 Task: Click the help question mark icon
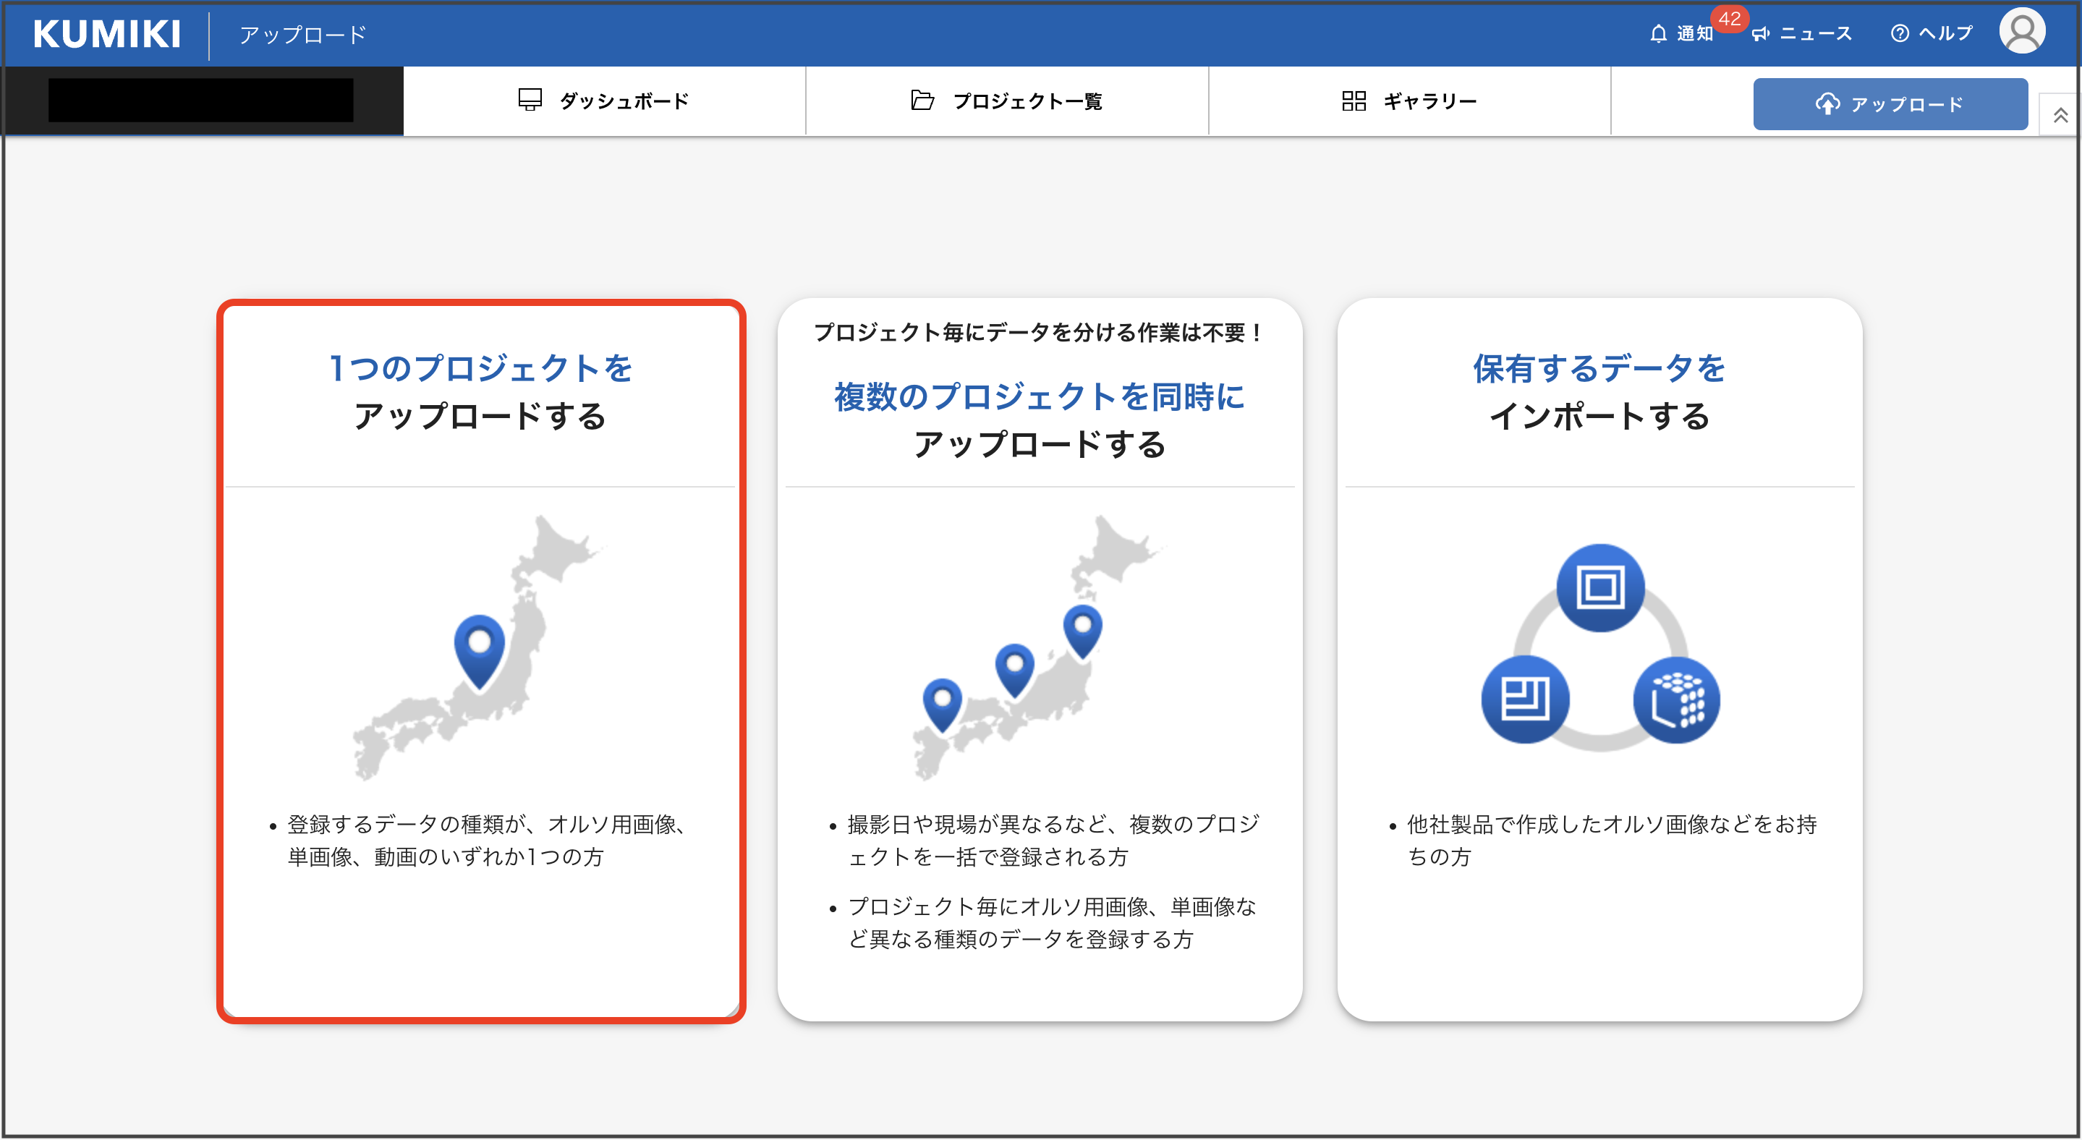coord(1900,33)
